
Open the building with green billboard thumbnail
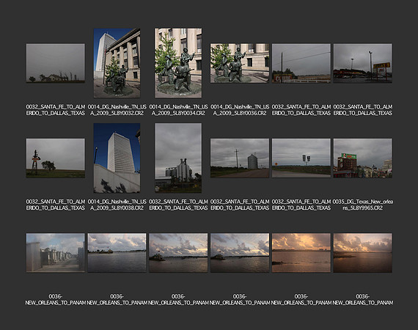tap(362, 158)
